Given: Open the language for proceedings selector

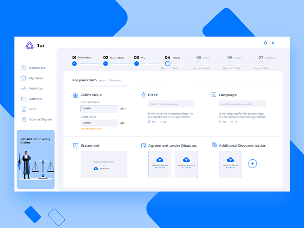Looking at the screenshot, I should [x=242, y=104].
